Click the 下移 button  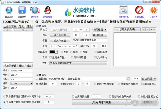[x=14, y=26]
